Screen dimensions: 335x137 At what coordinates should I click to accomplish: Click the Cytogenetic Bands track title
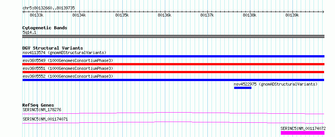[45, 28]
